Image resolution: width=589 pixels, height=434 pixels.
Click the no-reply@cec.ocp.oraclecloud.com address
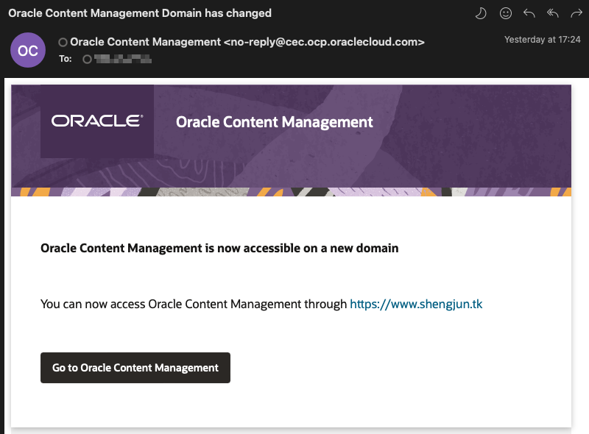point(324,42)
